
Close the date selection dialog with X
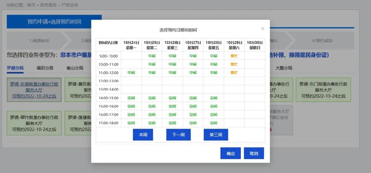tap(263, 28)
